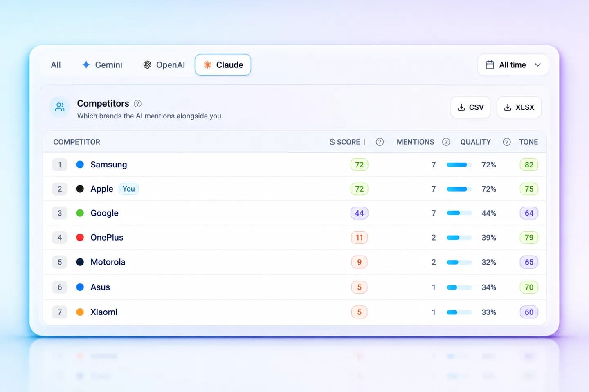The width and height of the screenshot is (589, 392).
Task: Click Apple's tone badge 75
Action: click(x=529, y=189)
